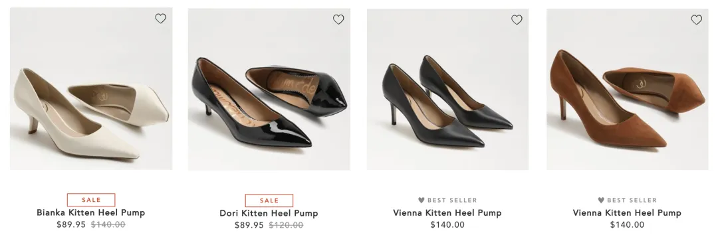Click the SALE badge above Bianka pump

point(91,200)
